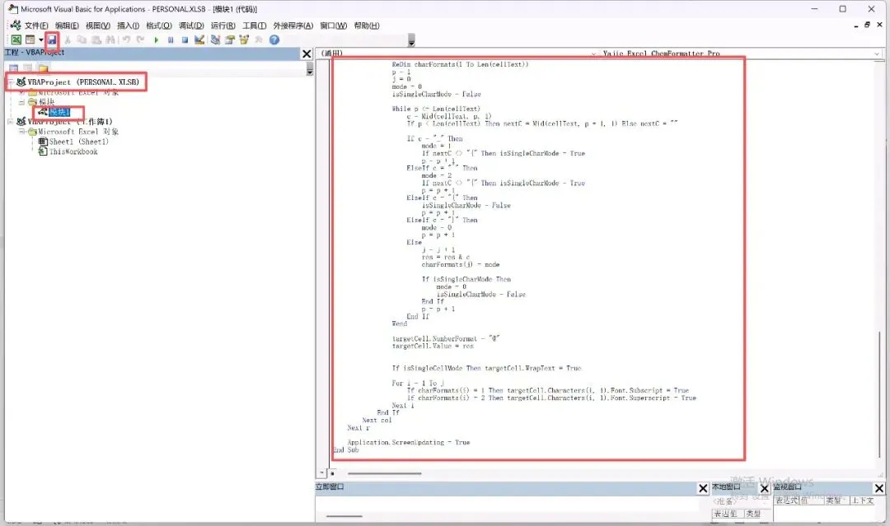Click the View Object icon in project panel
The width and height of the screenshot is (890, 526).
[27, 68]
